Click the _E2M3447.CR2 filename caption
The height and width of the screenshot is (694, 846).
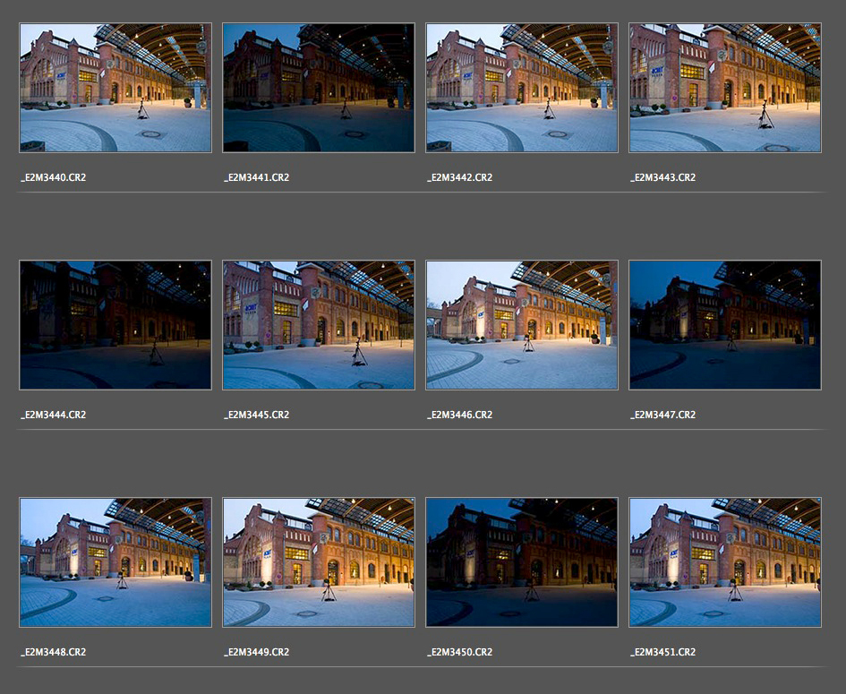pos(662,415)
